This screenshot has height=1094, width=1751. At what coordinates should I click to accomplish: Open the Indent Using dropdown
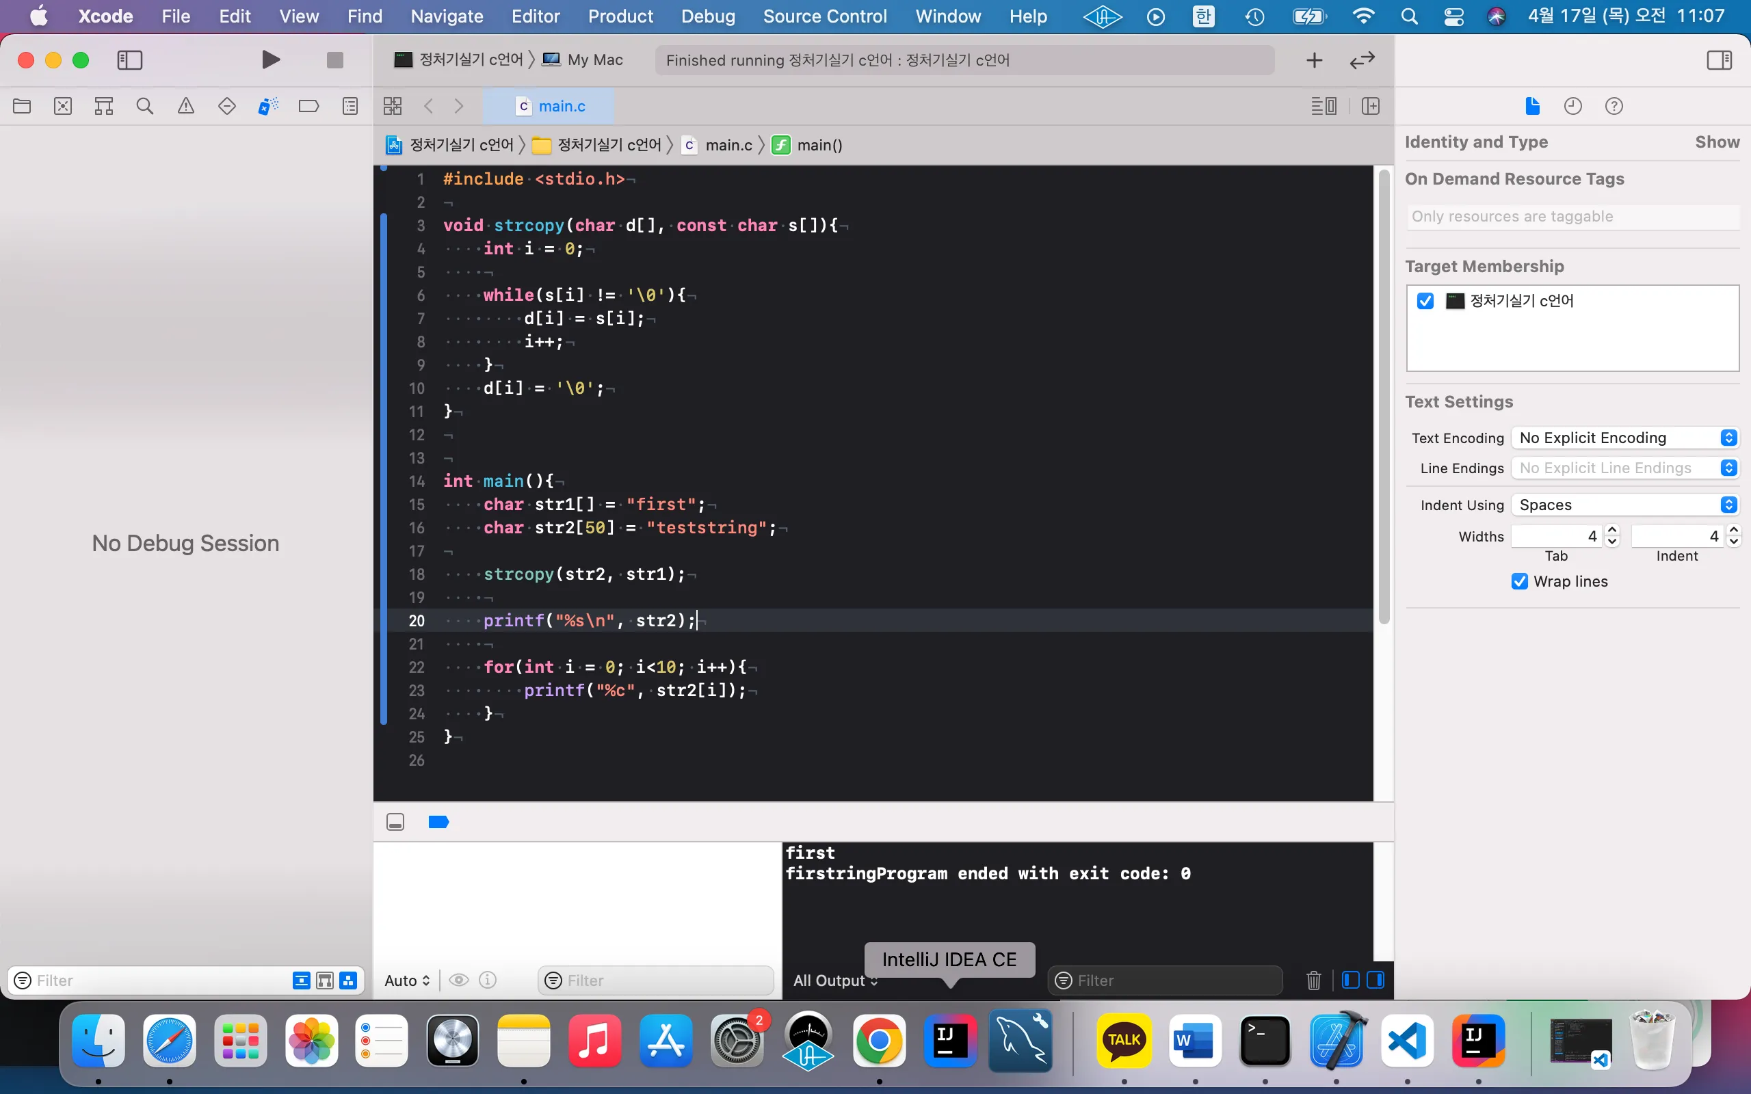point(1624,505)
